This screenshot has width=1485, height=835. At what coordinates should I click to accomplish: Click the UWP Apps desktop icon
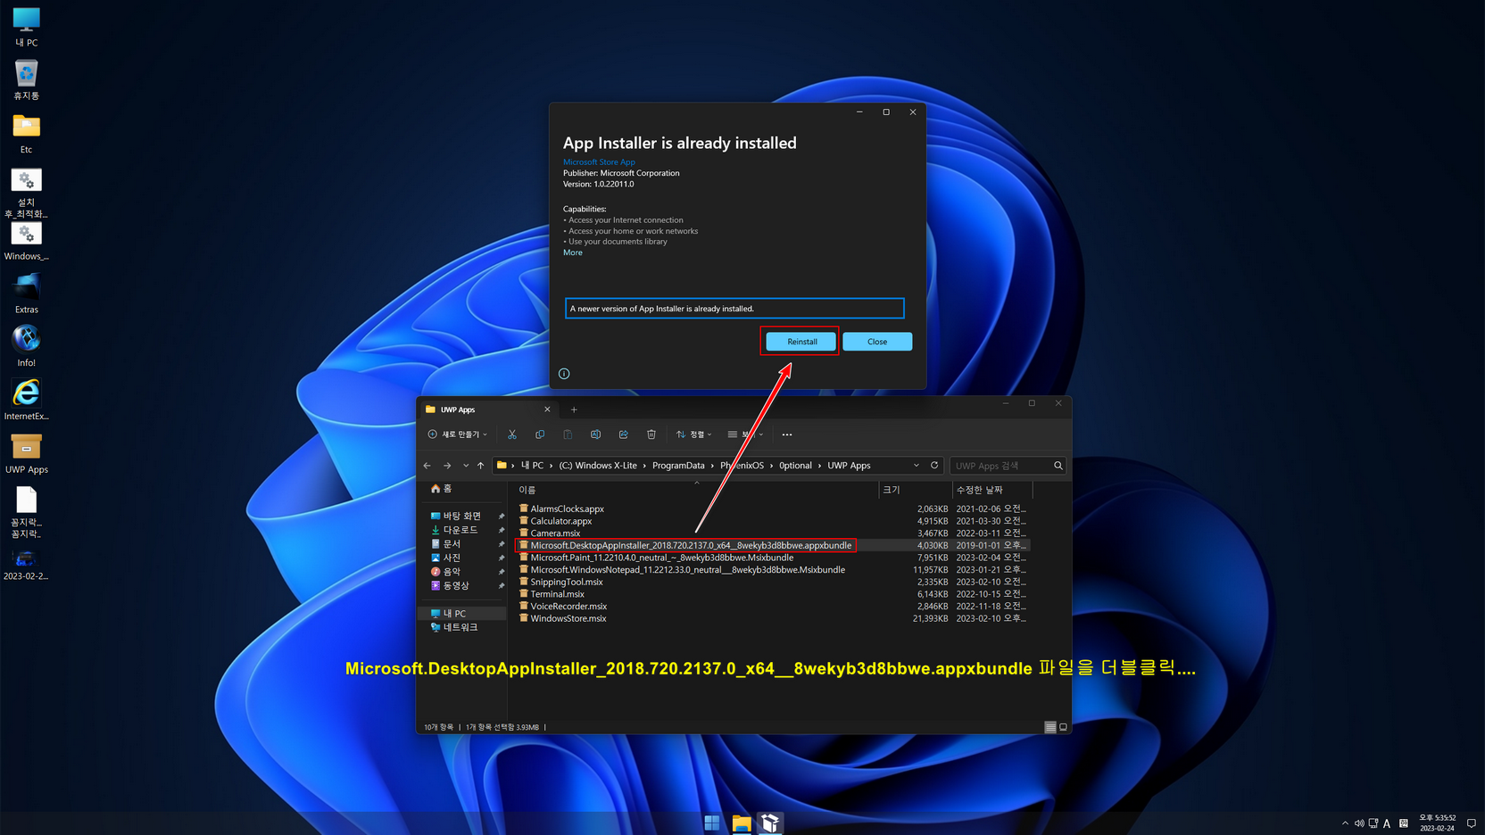click(x=26, y=453)
